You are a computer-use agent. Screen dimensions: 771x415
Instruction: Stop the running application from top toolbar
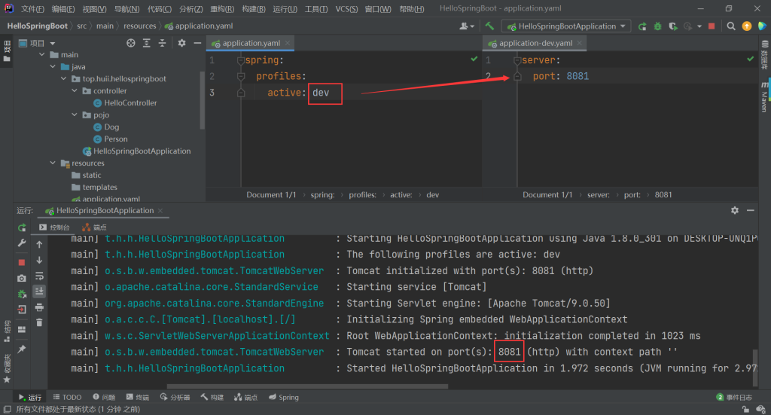coord(712,26)
